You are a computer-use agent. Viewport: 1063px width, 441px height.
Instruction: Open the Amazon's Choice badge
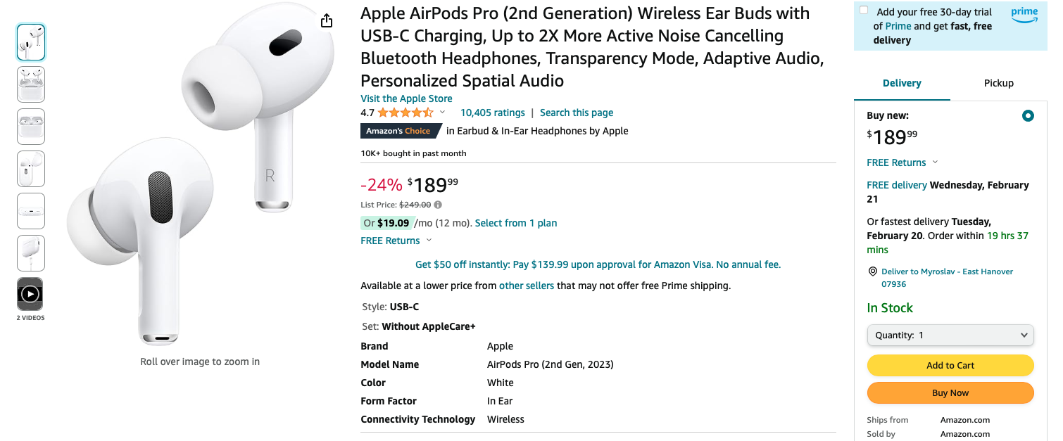click(x=398, y=131)
